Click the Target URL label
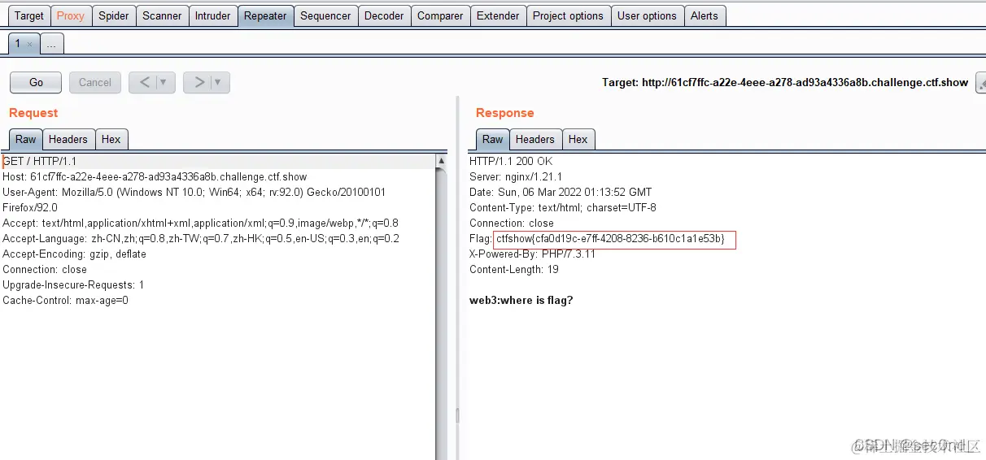This screenshot has width=986, height=460. (785, 82)
